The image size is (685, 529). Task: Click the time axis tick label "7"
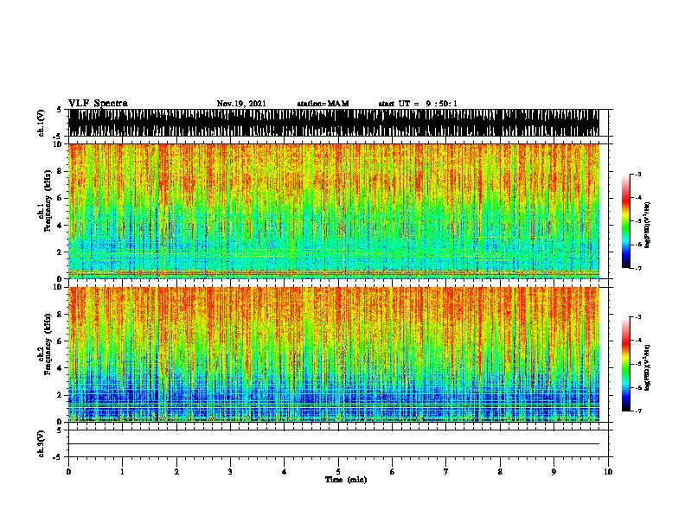point(446,472)
